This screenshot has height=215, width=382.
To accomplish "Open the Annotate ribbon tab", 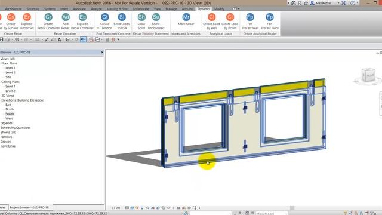I will [x=79, y=9].
